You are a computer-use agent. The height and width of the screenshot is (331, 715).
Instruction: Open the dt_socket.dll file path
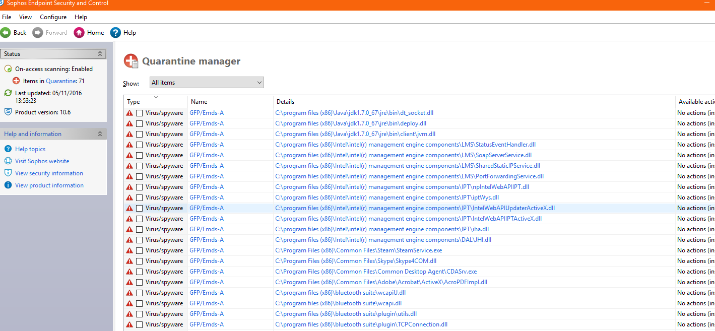[x=354, y=113]
